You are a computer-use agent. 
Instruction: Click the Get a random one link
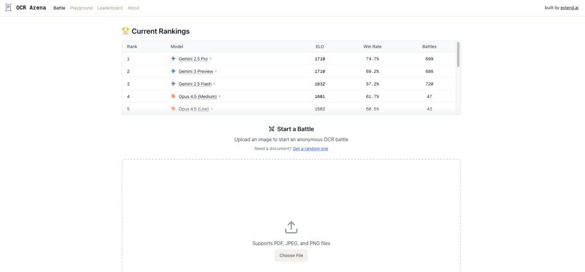[310, 149]
